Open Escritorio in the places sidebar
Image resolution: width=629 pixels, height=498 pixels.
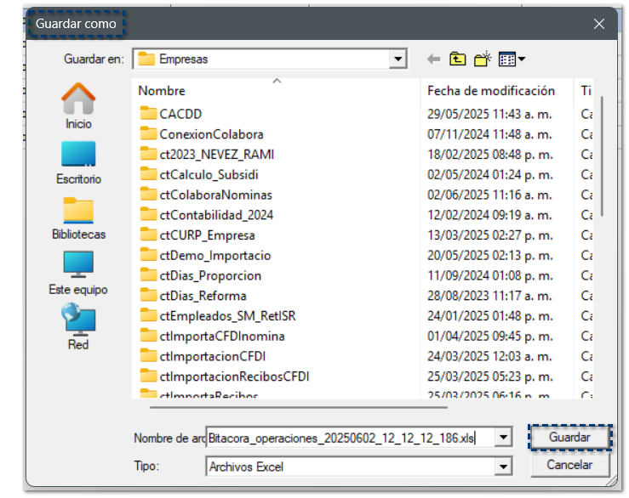pos(78,162)
